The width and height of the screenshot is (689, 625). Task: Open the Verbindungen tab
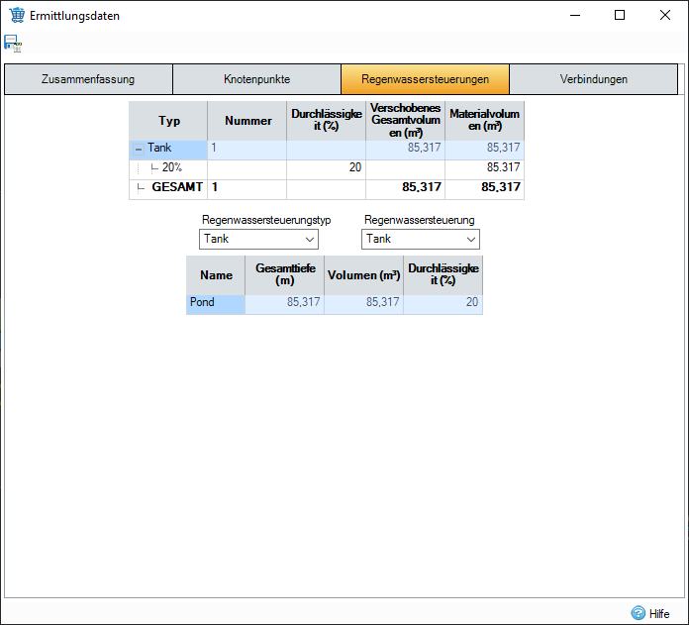click(594, 79)
